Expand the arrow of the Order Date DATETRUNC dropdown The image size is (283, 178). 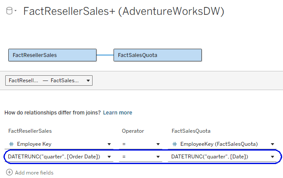point(109,157)
